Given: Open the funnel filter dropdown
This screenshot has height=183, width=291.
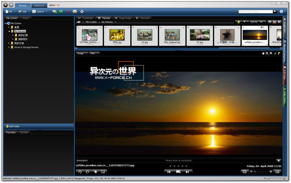Looking at the screenshot, I should point(246,22).
